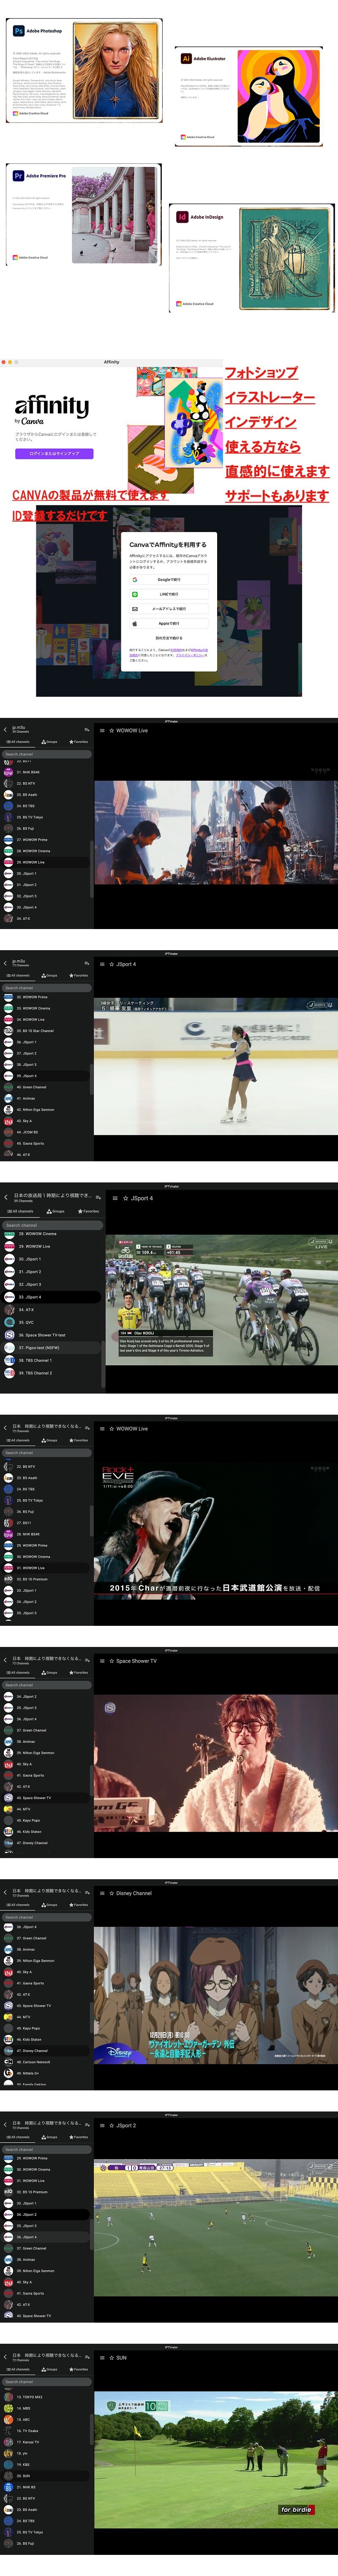Click the Apple icon in the Affinity sign-in dialog
Image resolution: width=338 pixels, height=2576 pixels.
click(x=135, y=623)
